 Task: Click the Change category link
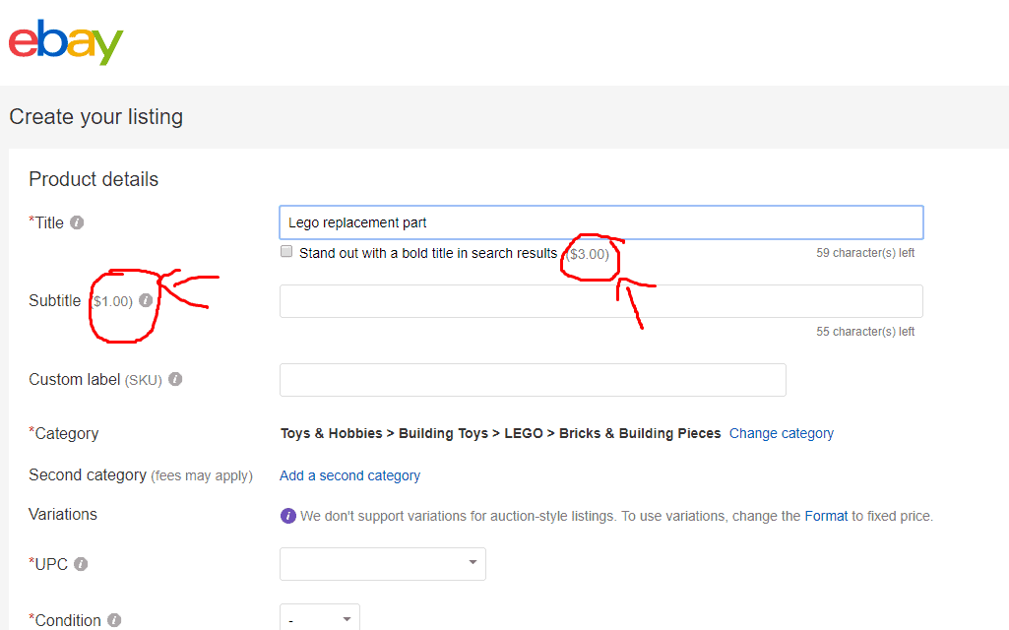point(782,433)
